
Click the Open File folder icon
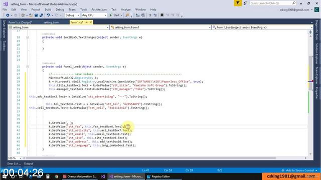(x=31, y=15)
